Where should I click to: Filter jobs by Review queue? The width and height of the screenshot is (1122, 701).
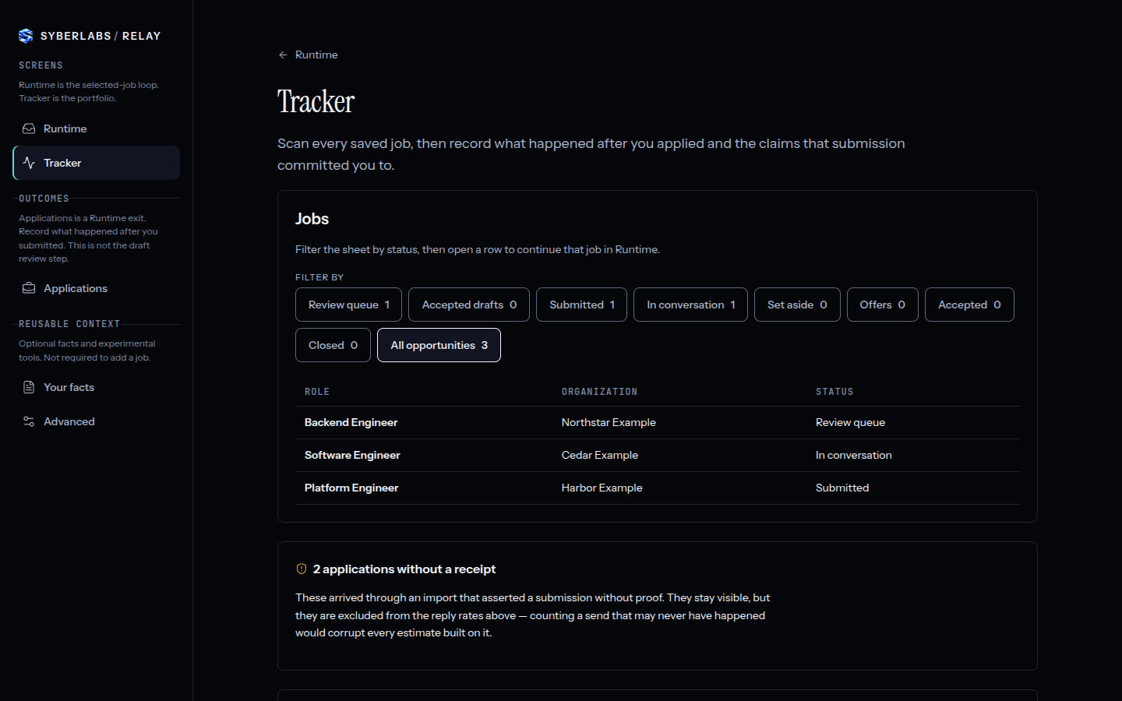348,305
